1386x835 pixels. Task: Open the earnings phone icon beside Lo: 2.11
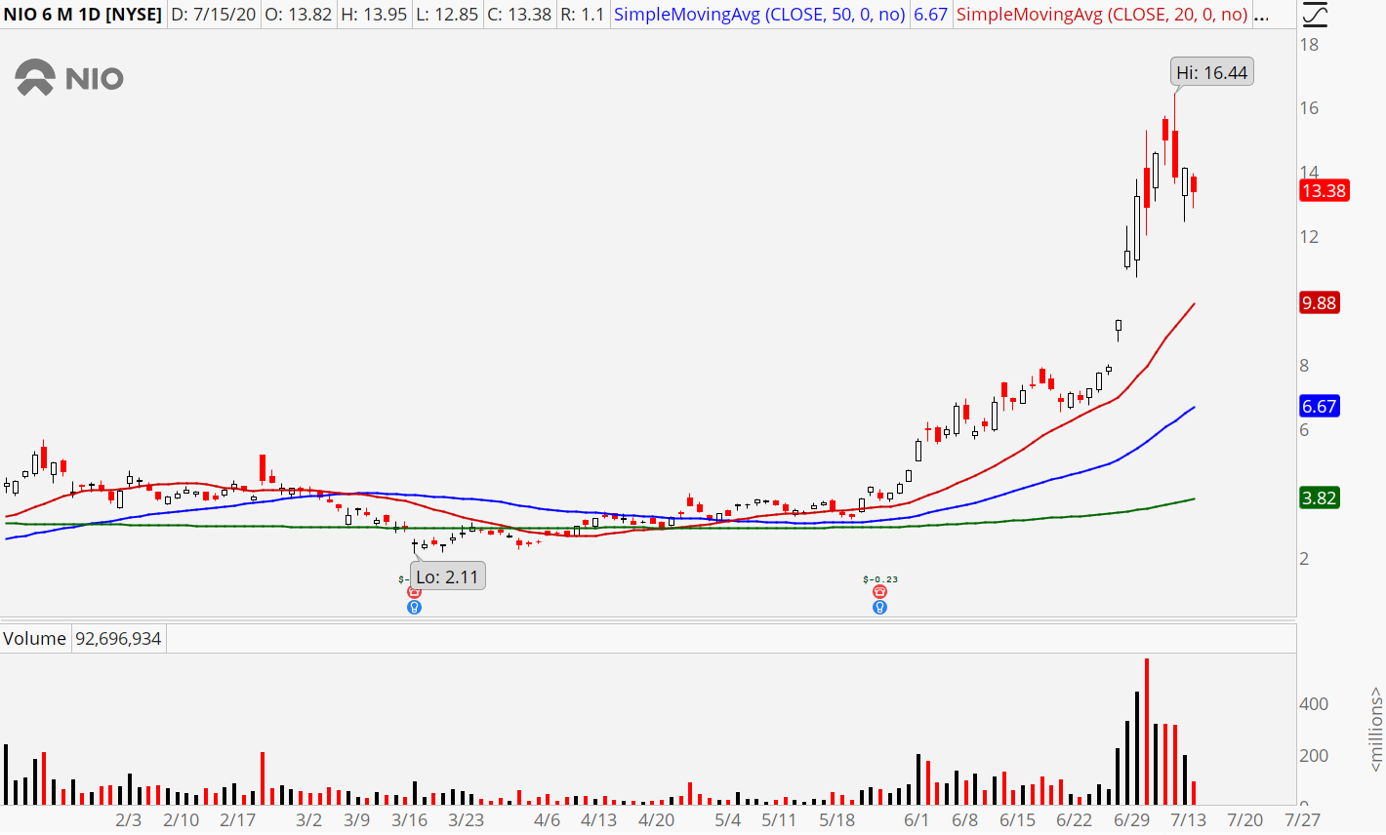414,592
